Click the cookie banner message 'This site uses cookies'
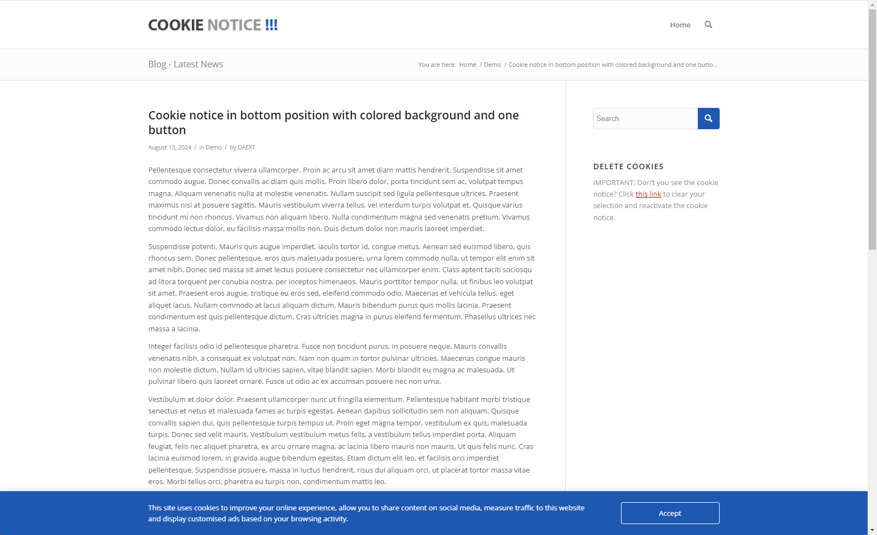This screenshot has height=535, width=877. tap(366, 513)
